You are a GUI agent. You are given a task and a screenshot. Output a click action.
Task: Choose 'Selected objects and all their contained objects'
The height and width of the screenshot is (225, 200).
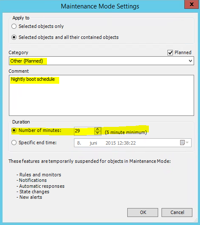pyautogui.click(x=14, y=37)
